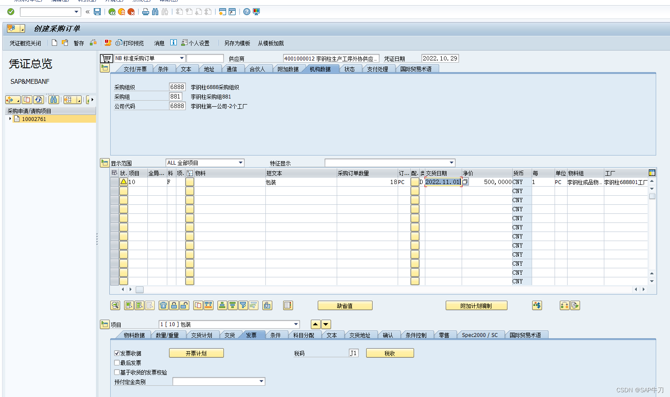
Task: Click the yellow warning triangle on item 10
Action: 124,181
